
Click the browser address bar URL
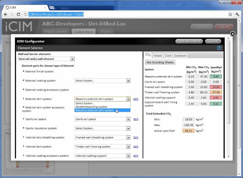(x=56, y=14)
